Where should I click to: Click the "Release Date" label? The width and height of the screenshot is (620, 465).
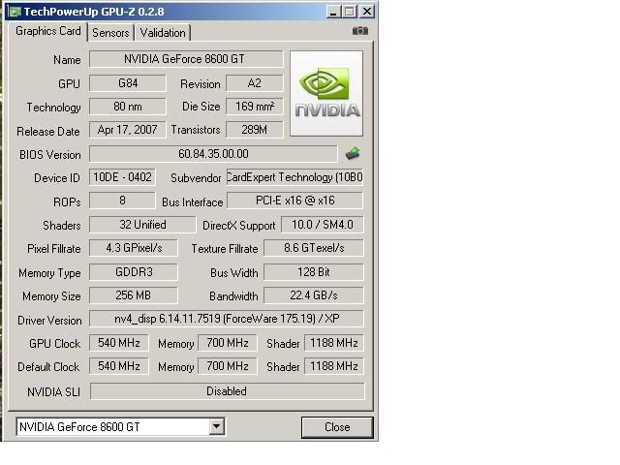[x=48, y=132]
